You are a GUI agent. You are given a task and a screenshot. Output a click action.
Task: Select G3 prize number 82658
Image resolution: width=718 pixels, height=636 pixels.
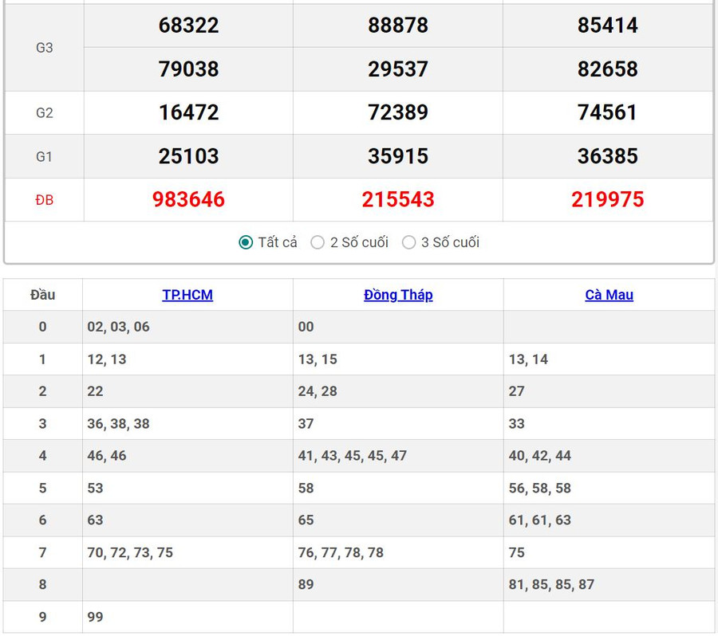click(x=607, y=69)
